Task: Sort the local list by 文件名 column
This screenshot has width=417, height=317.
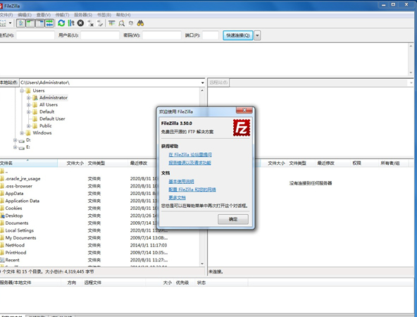Action: pos(28,163)
